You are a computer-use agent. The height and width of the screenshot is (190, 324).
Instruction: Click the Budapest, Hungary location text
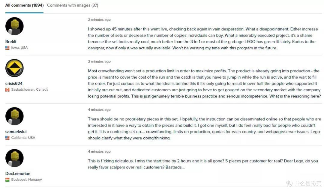[x=26, y=180]
